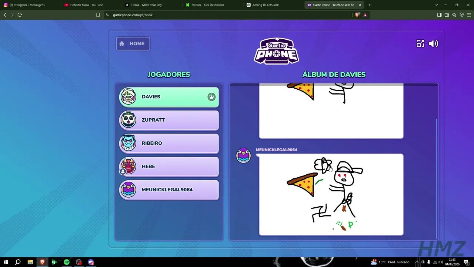
Task: Click RIBEIRO's blue monster avatar icon
Action: [128, 143]
